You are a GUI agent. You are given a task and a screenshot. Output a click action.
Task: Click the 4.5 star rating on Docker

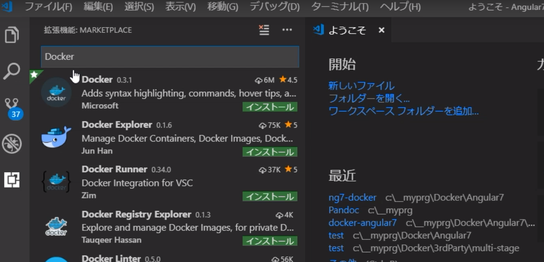click(x=288, y=80)
